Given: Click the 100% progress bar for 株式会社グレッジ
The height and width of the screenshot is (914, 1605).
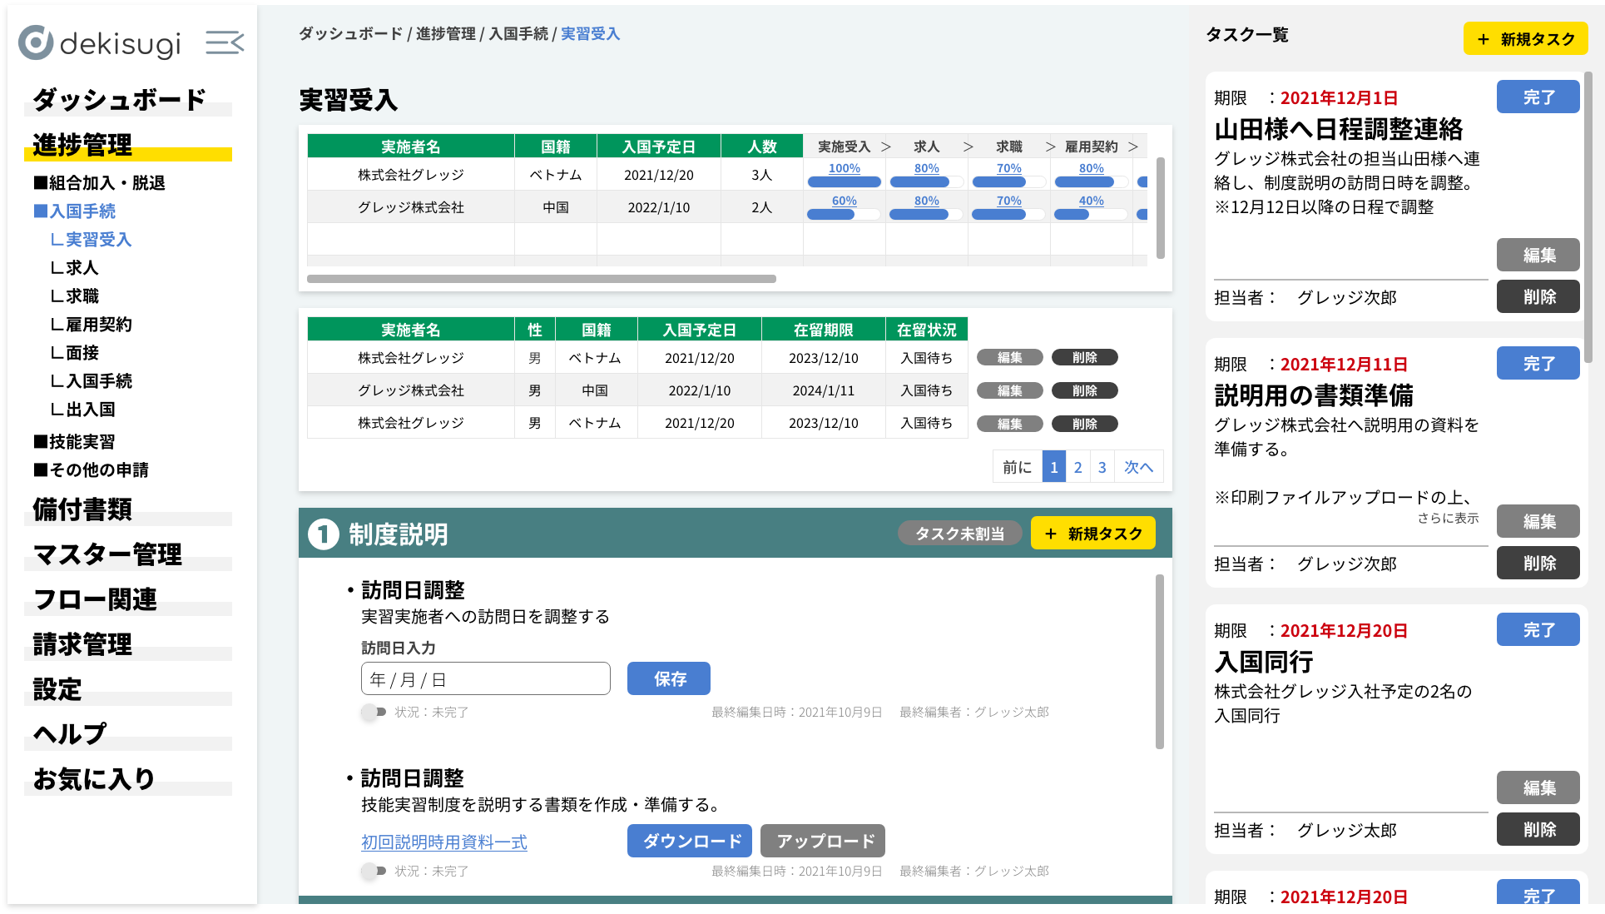Looking at the screenshot, I should [x=843, y=181].
